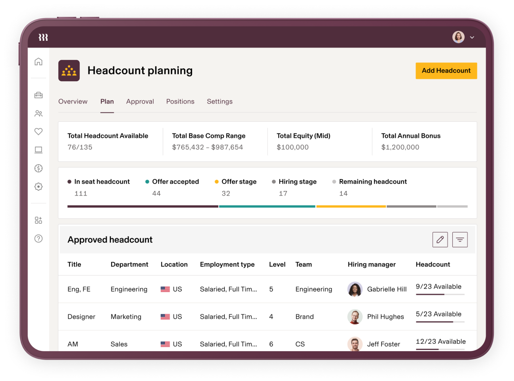
Task: Switch to the Overview tab
Action: tap(73, 101)
